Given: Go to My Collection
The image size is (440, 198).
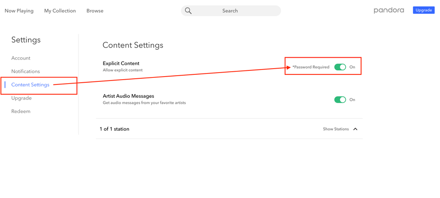Looking at the screenshot, I should (x=60, y=11).
